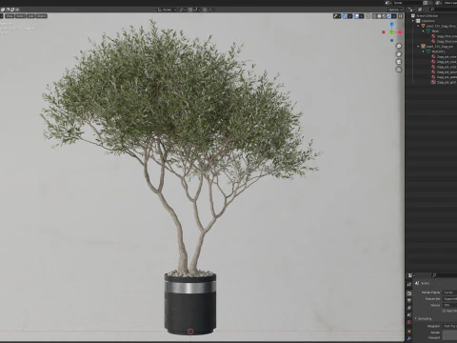
Task: Open the Feature Set dropdown
Action: 450,299
